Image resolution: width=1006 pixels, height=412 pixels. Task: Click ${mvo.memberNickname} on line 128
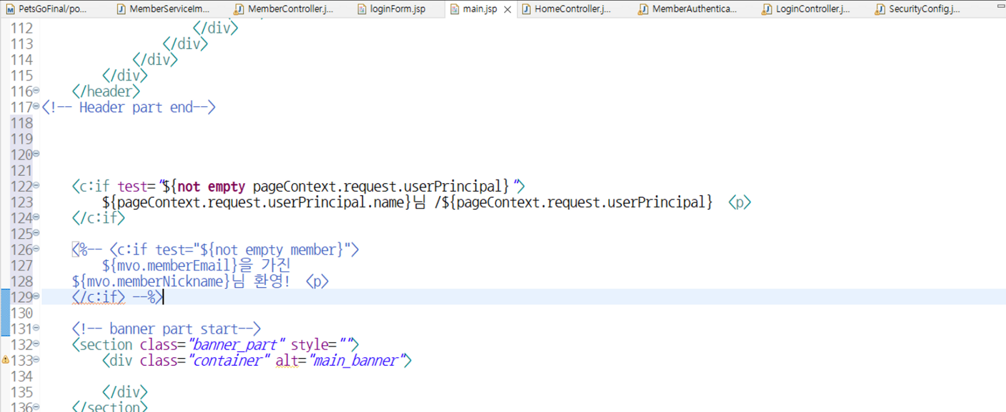[151, 281]
